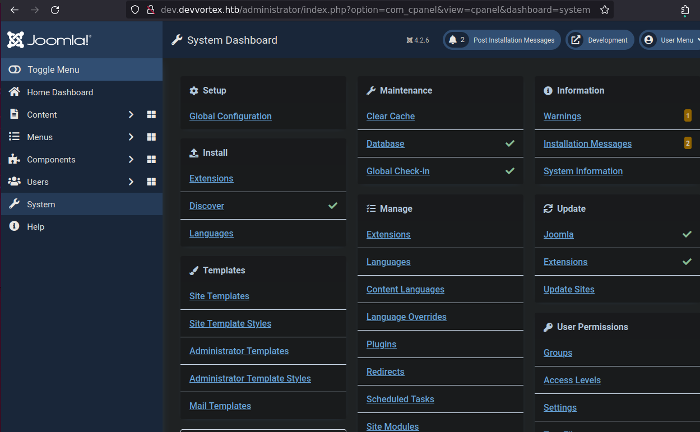The image size is (700, 432).
Task: Expand the Components submenu chevron
Action: click(131, 159)
